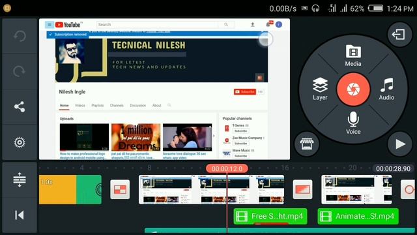Start a Voice recording
417x235 pixels.
click(353, 123)
